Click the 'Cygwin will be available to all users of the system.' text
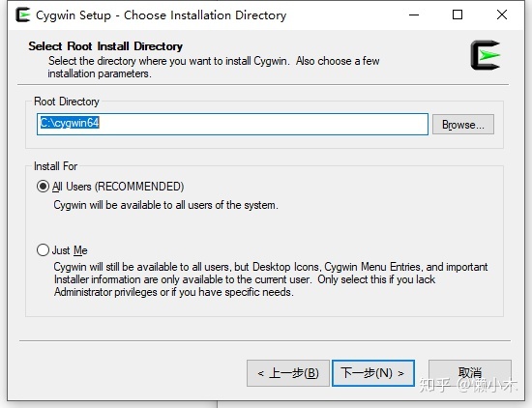This screenshot has height=408, width=532. click(x=166, y=205)
